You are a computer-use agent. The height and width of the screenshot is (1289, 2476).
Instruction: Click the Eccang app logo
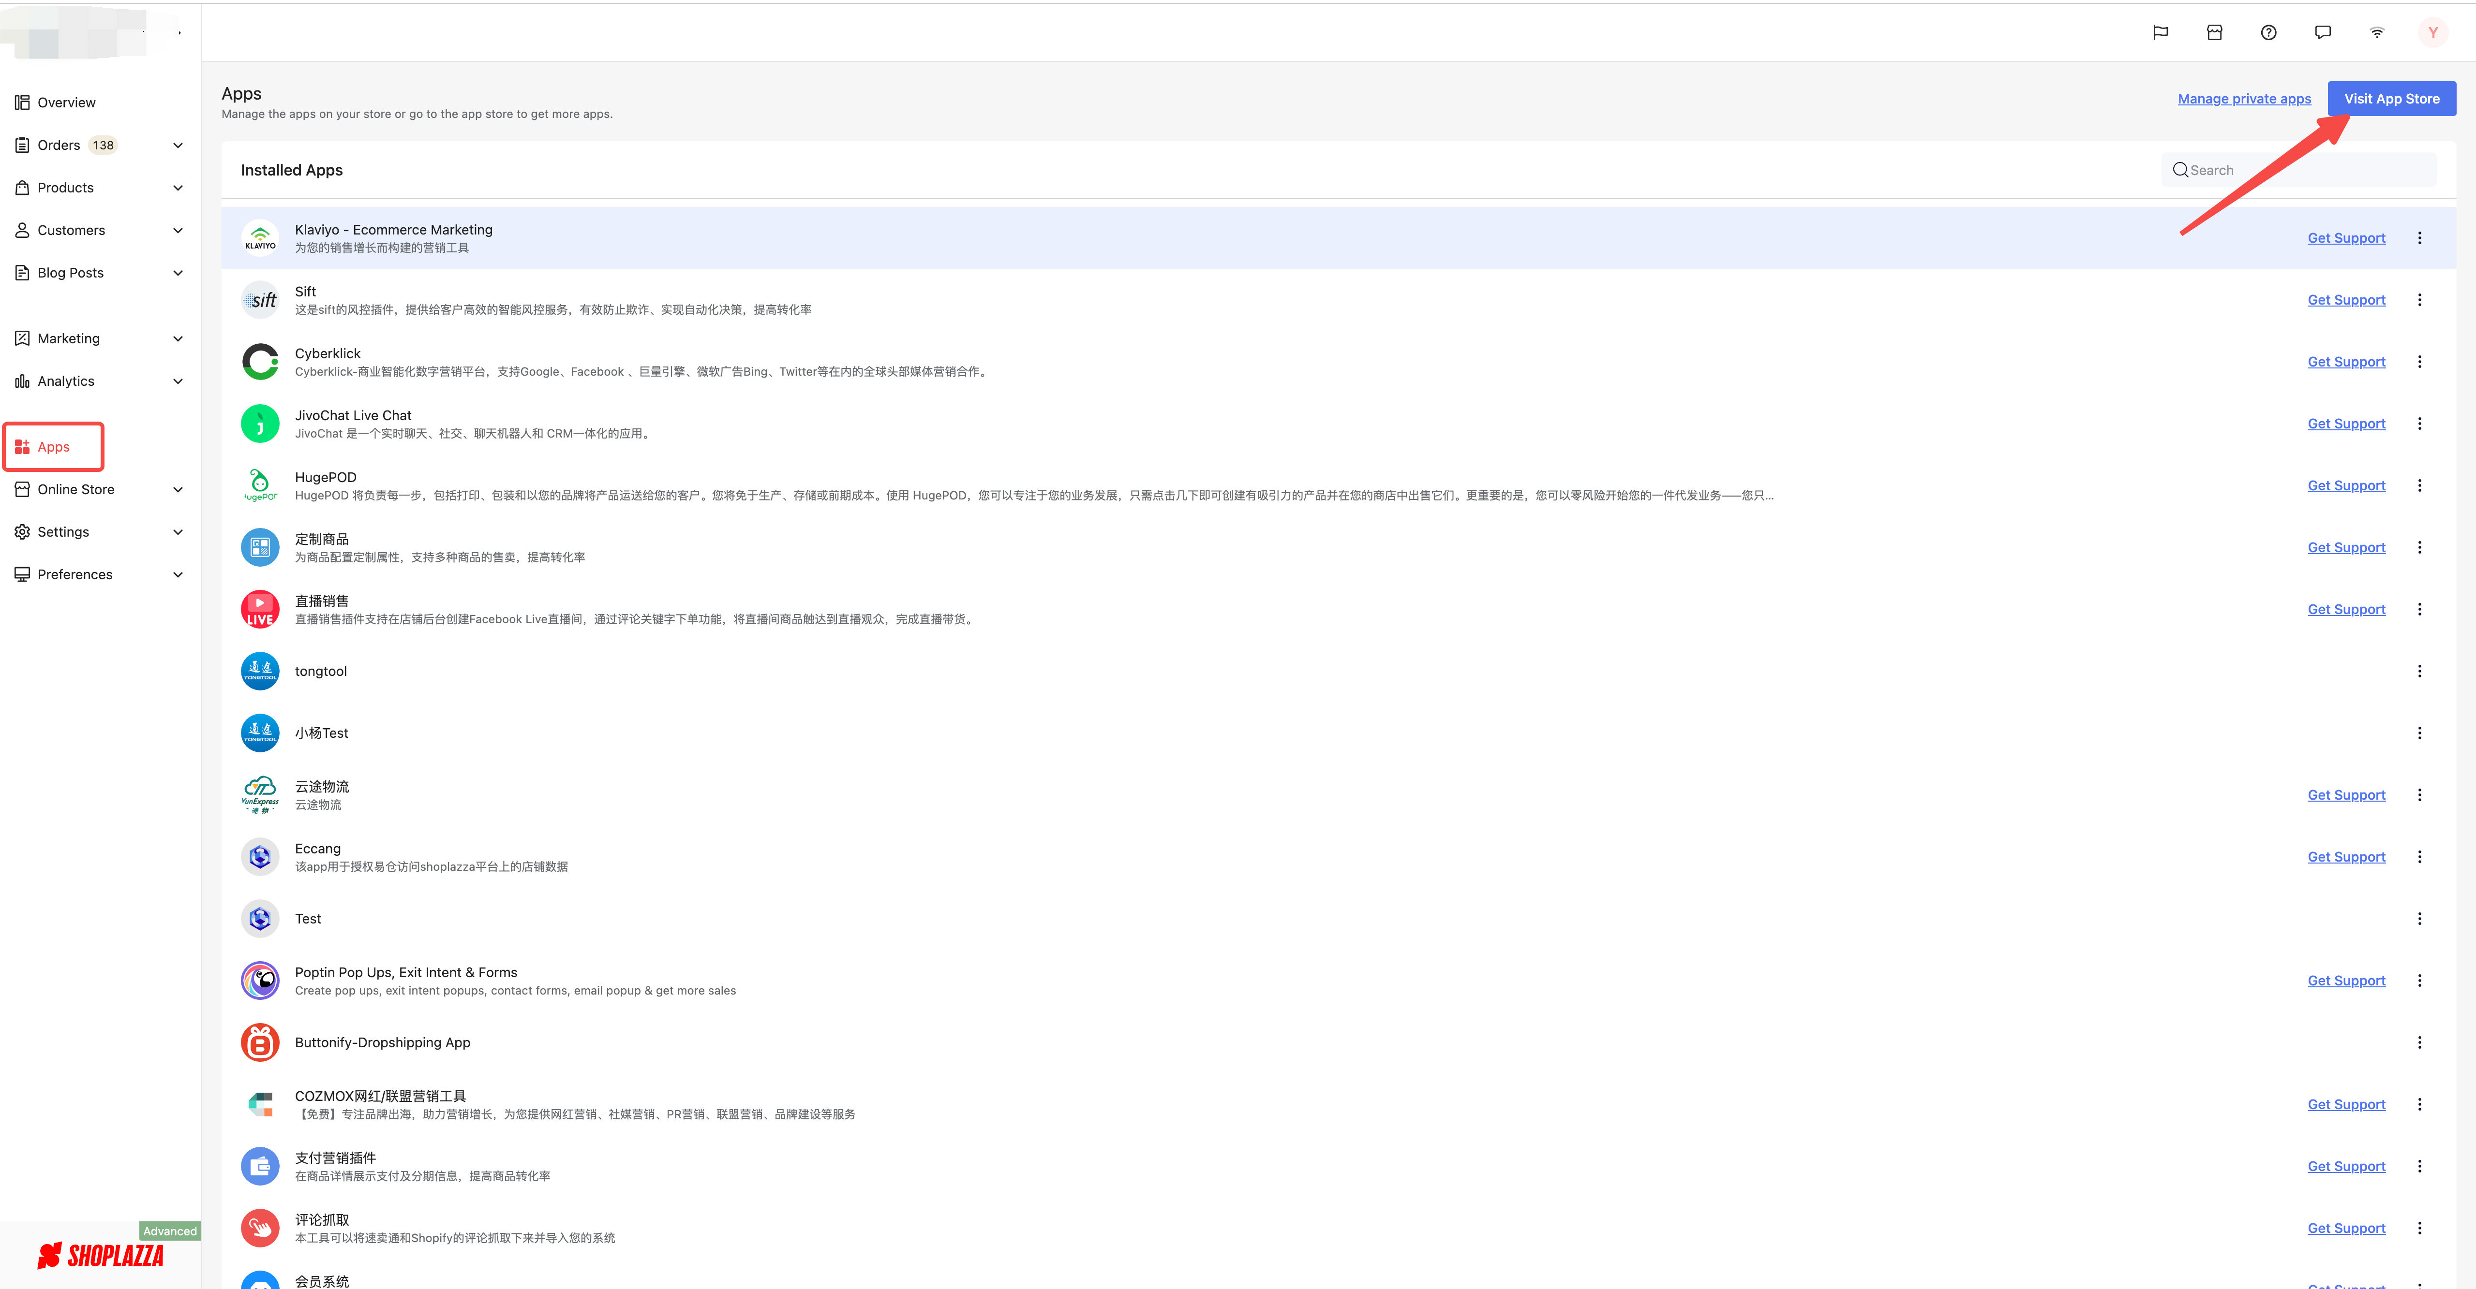(260, 857)
